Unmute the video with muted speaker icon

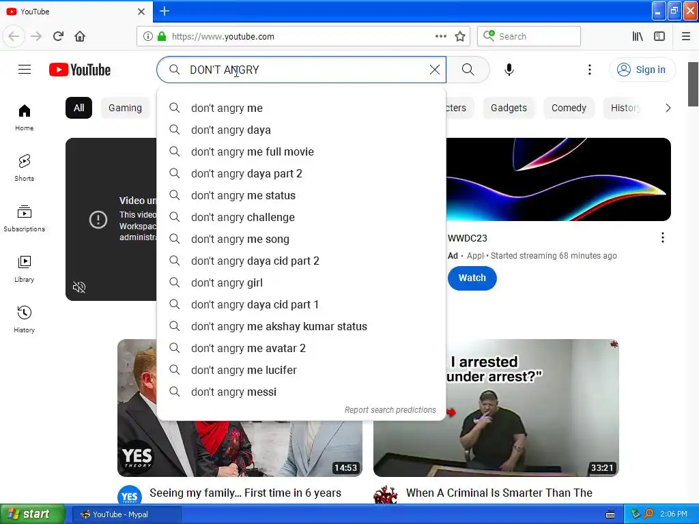pyautogui.click(x=79, y=287)
